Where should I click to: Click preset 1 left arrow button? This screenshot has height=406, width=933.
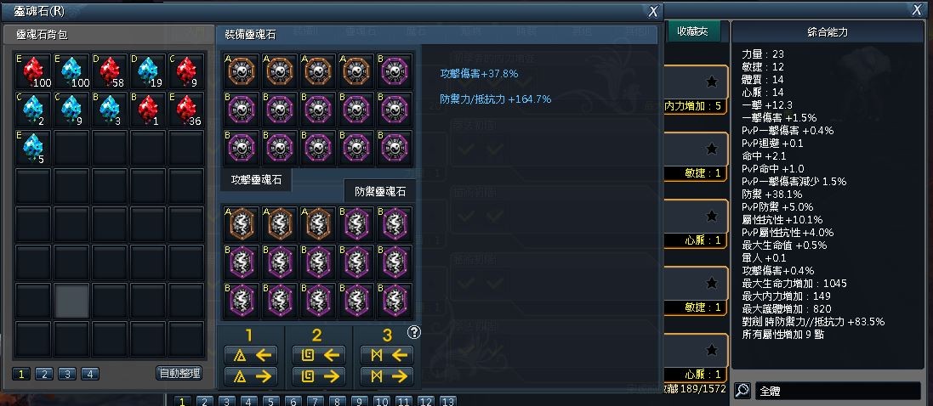(250, 356)
